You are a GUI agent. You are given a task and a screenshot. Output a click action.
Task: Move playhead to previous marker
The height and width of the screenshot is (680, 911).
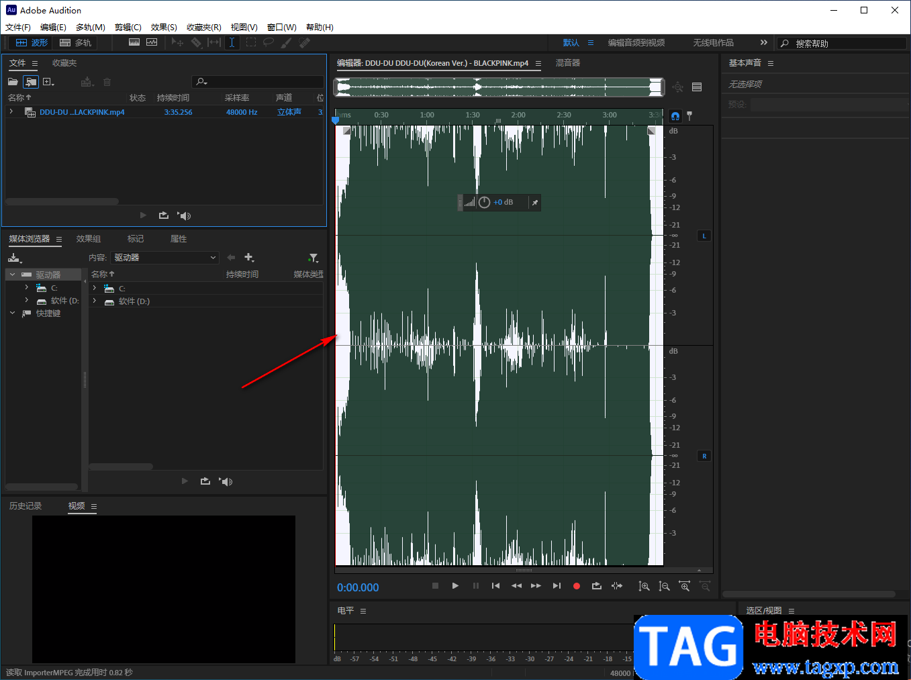coord(495,586)
